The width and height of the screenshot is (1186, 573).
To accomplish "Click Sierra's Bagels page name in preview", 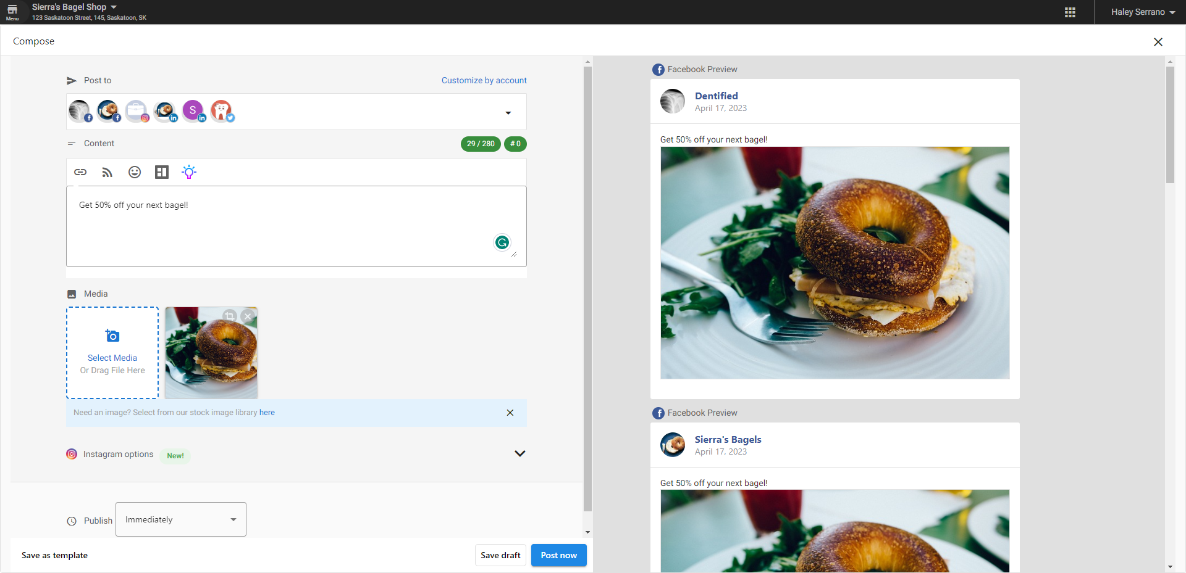I will coord(728,439).
